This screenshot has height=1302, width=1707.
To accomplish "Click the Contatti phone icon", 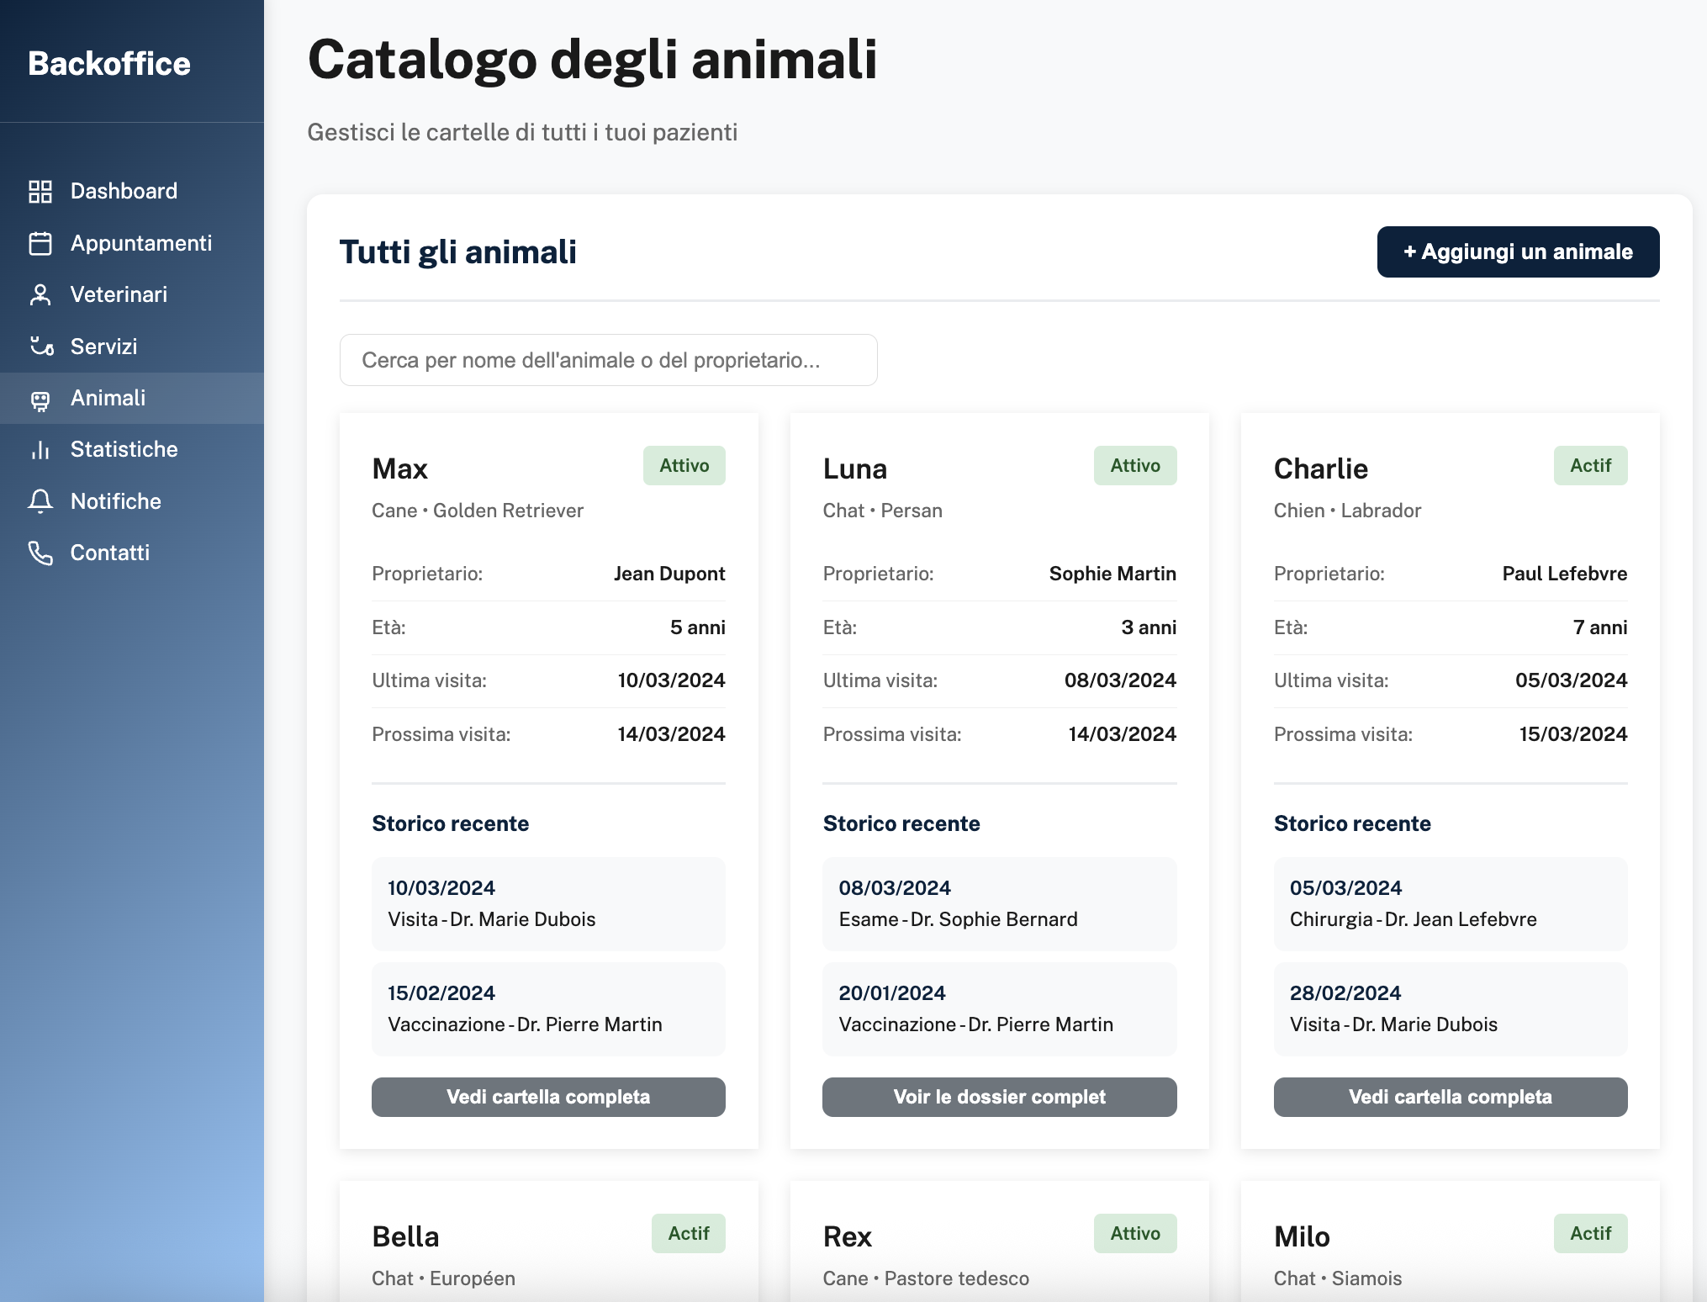I will (x=40, y=553).
